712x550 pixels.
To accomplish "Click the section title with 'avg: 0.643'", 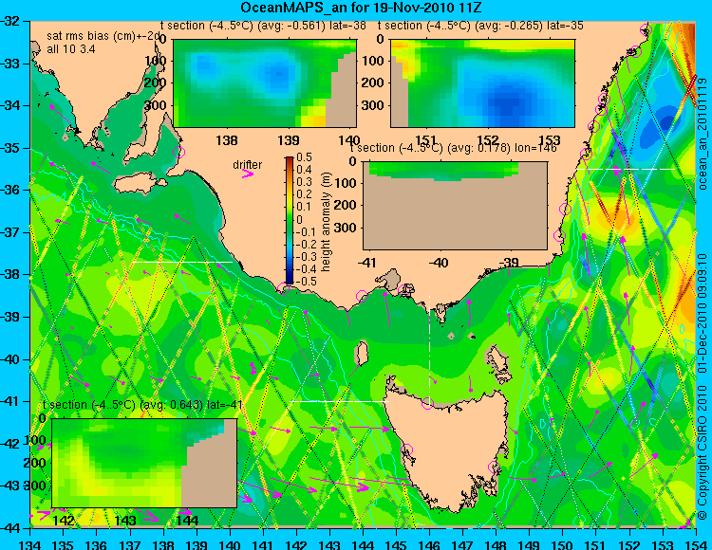I will point(142,405).
